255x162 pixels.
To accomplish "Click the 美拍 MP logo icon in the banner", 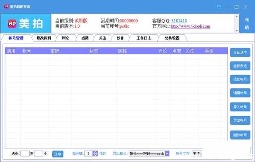I will pyautogui.click(x=12, y=24).
